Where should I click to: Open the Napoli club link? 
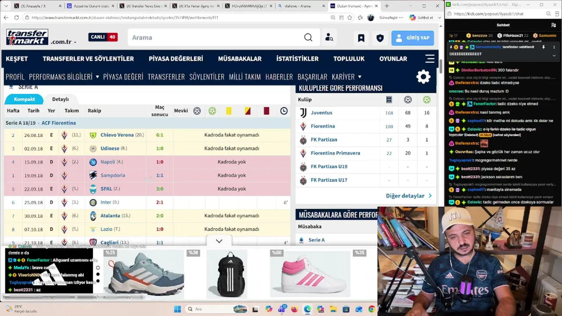[x=108, y=162]
